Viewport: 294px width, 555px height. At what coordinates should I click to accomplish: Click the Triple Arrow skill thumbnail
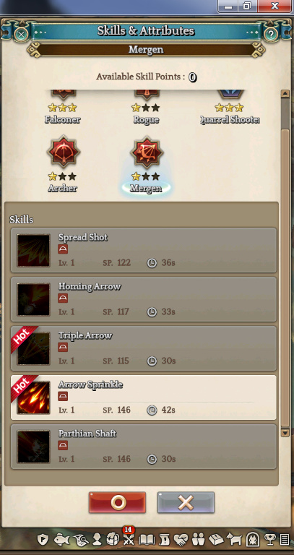(34, 348)
